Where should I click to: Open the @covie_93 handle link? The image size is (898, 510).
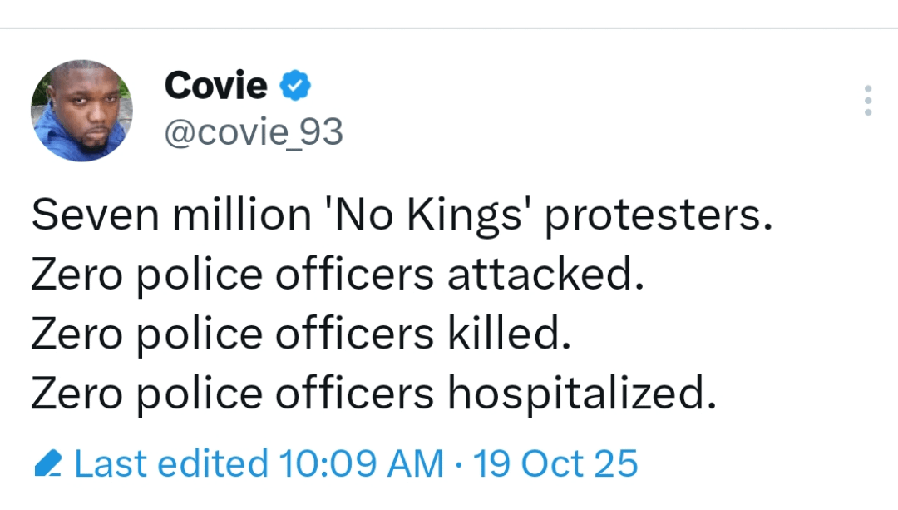[x=254, y=133]
